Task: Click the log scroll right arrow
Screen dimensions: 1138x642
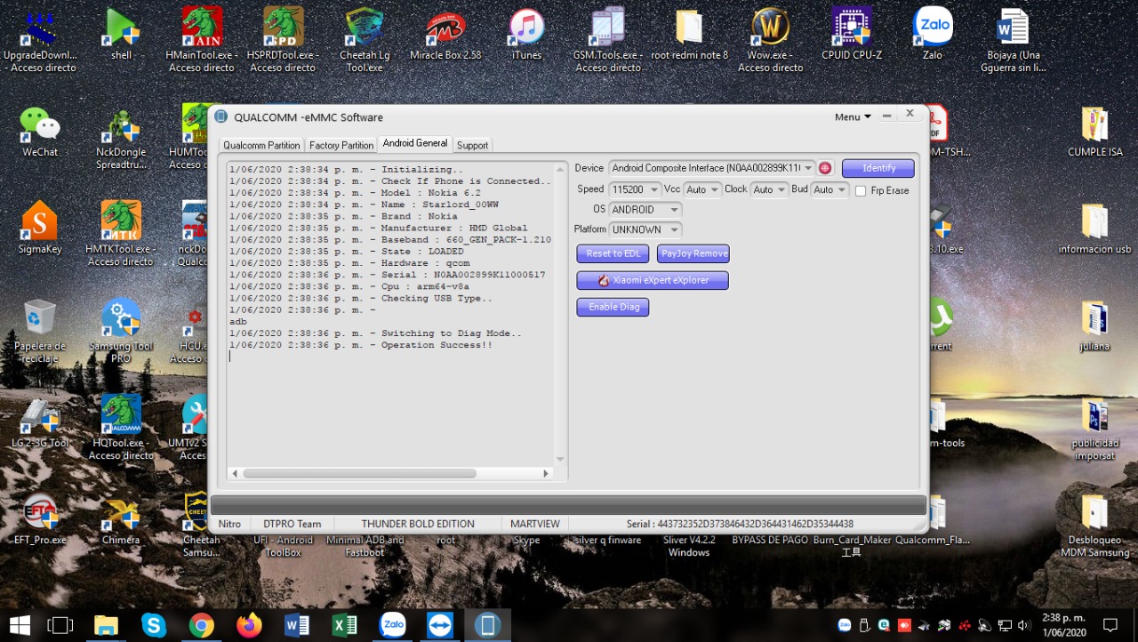Action: pyautogui.click(x=547, y=473)
